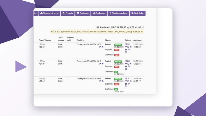
Task: Click the home icon in the 18:13:34 row
Action: pyautogui.click(x=126, y=49)
